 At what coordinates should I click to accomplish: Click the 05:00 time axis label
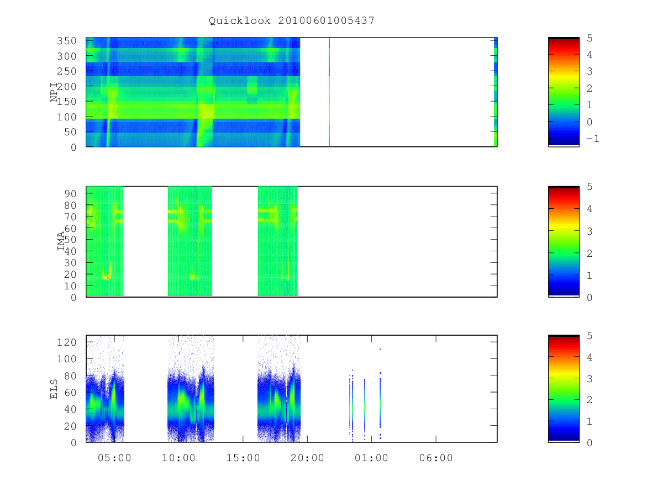[115, 458]
